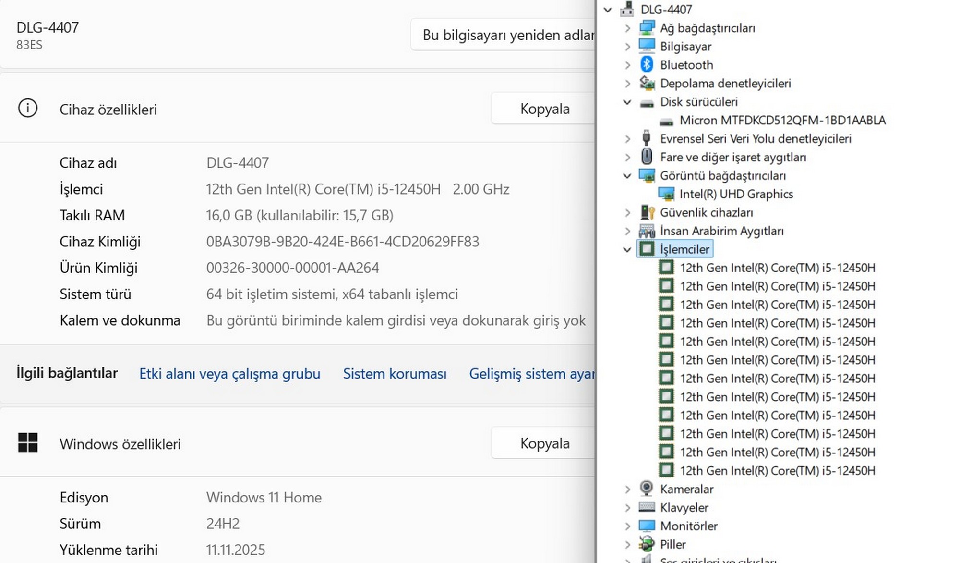The height and width of the screenshot is (563, 960).
Task: Select the last i5-12450H processor entry
Action: tap(777, 471)
